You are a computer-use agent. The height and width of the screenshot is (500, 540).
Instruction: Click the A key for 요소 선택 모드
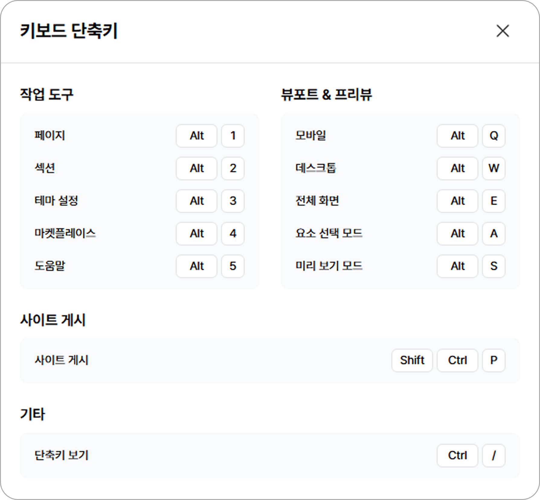tap(493, 234)
